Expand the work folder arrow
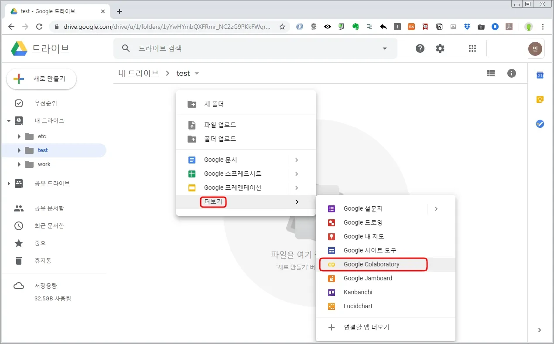Viewport: 554px width, 344px height. click(19, 164)
